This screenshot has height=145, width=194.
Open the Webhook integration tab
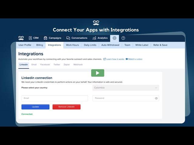pyautogui.click(x=78, y=64)
